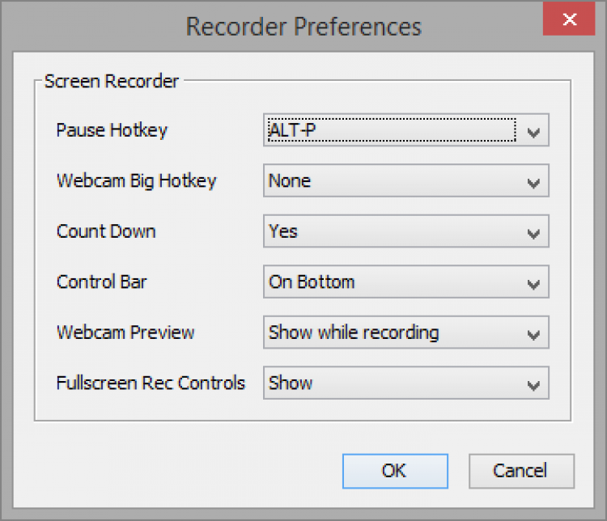The width and height of the screenshot is (607, 521).
Task: Open the Webcam Big Hotkey dropdown arrow
Action: click(x=533, y=182)
